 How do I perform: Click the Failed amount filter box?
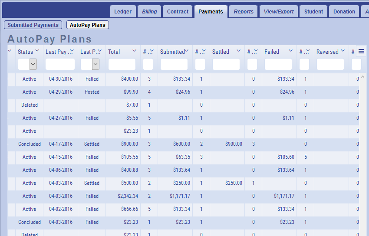[278, 64]
